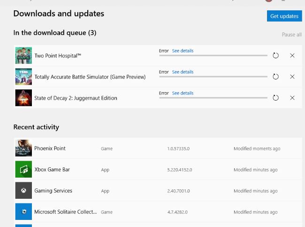Click the Microsoft Solitaire Collection icon
305x227 pixels.
point(23,211)
